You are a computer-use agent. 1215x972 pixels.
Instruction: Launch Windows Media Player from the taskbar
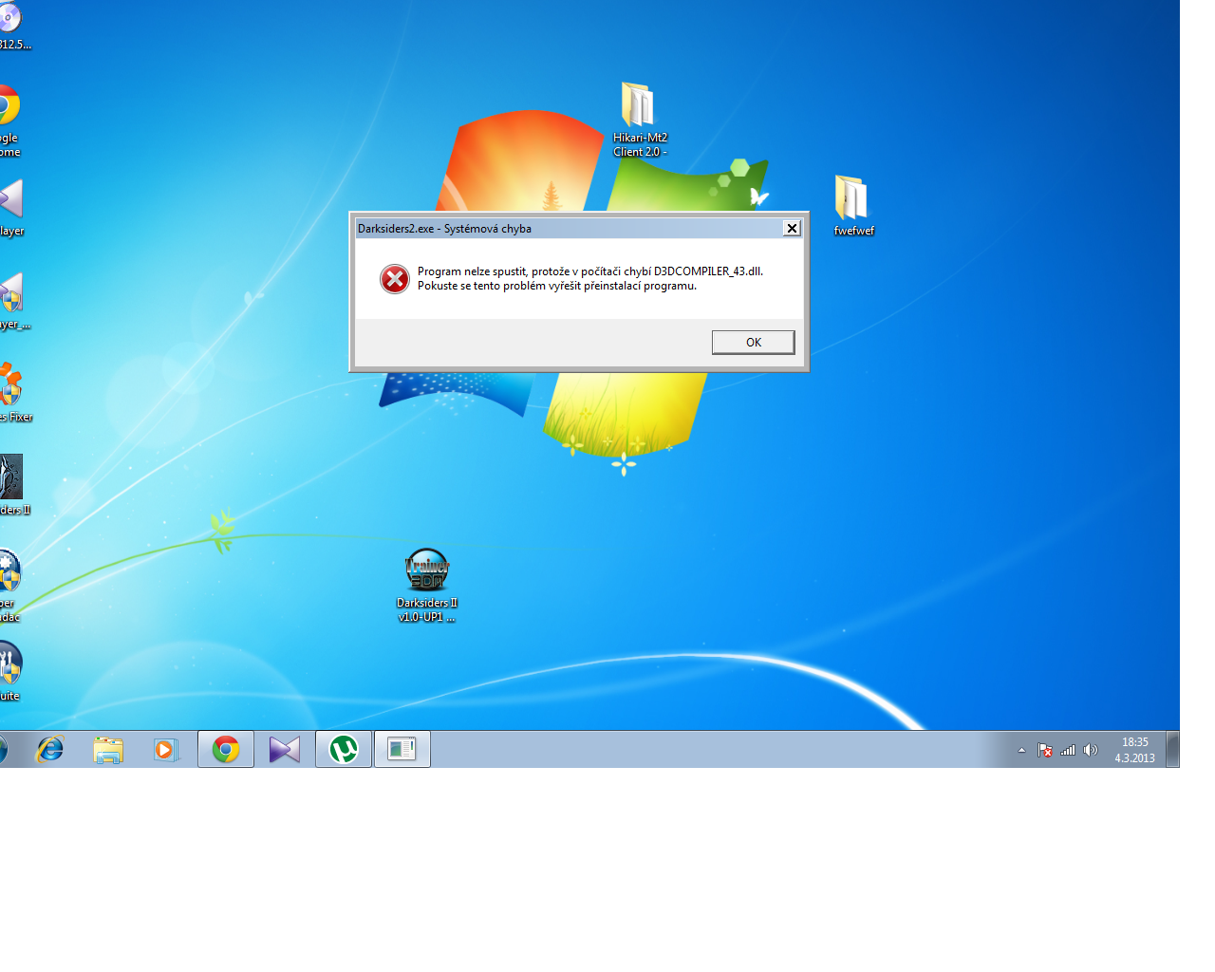(166, 749)
